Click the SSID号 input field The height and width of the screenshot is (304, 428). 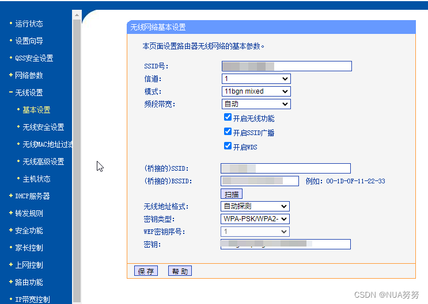287,66
